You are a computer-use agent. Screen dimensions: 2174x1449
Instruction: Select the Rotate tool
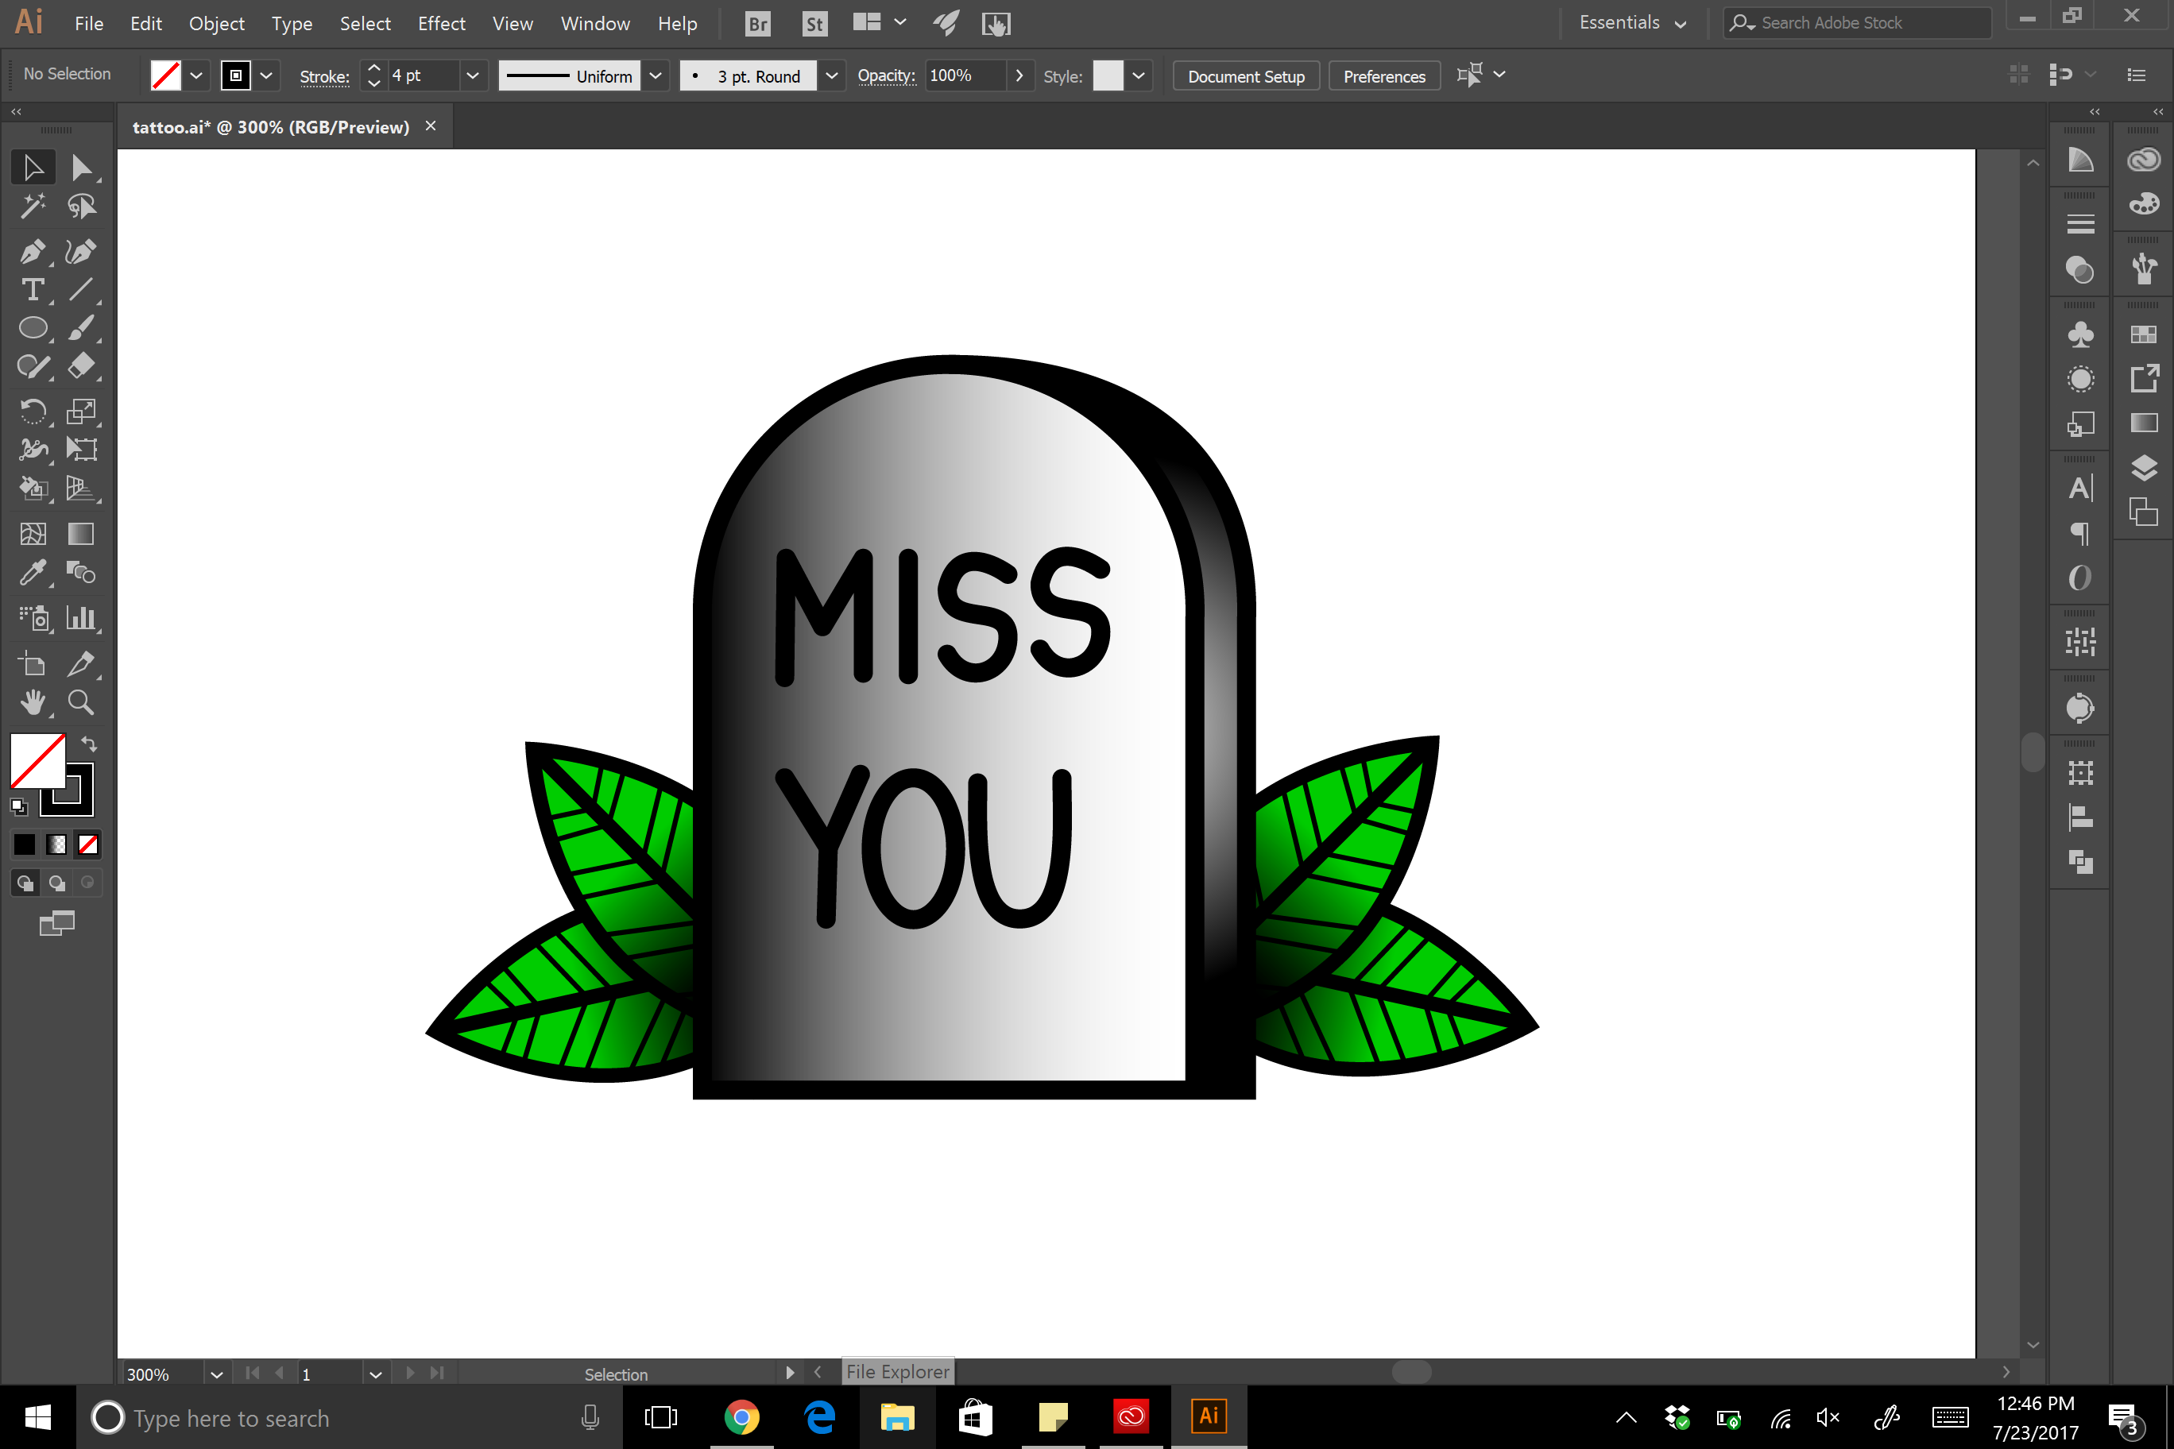[33, 412]
